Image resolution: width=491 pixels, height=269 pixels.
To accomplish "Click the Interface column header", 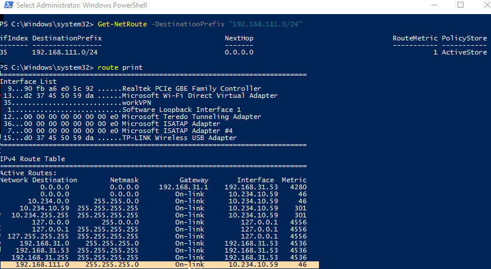I will click(x=256, y=181).
